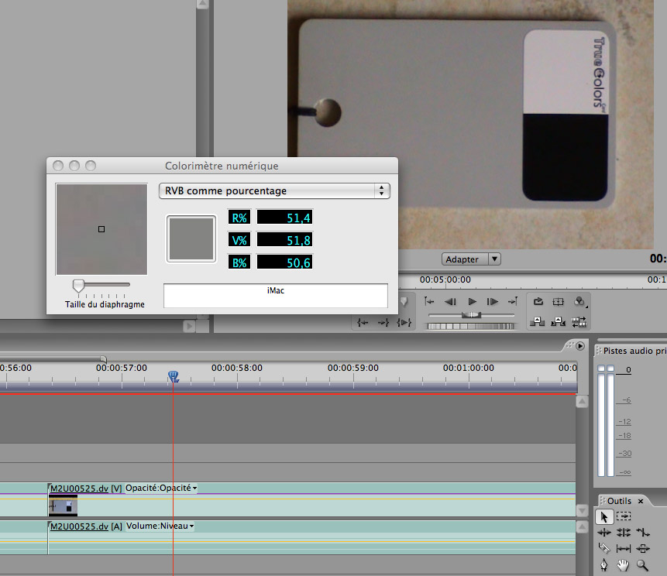This screenshot has height=576, width=667.
Task: Click the timeline playhead marker
Action: 173,376
